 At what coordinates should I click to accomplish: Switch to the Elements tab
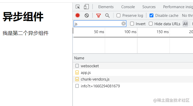click(106, 7)
